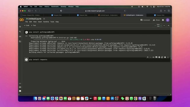The height and width of the screenshot is (107, 190).
Task: Mirror the selected cell in a tab
Action: click(x=162, y=57)
